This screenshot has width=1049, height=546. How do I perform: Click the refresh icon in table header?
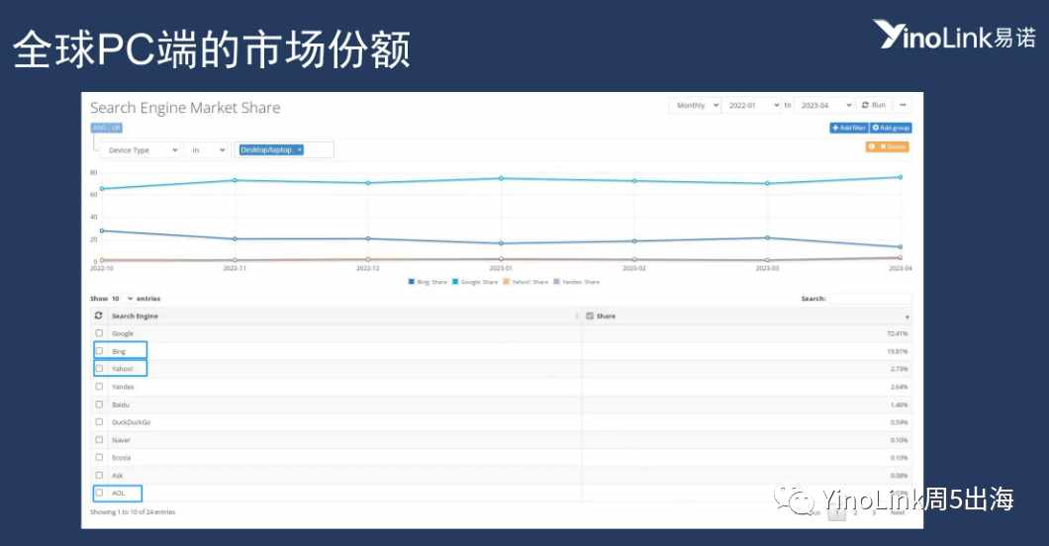(x=99, y=316)
